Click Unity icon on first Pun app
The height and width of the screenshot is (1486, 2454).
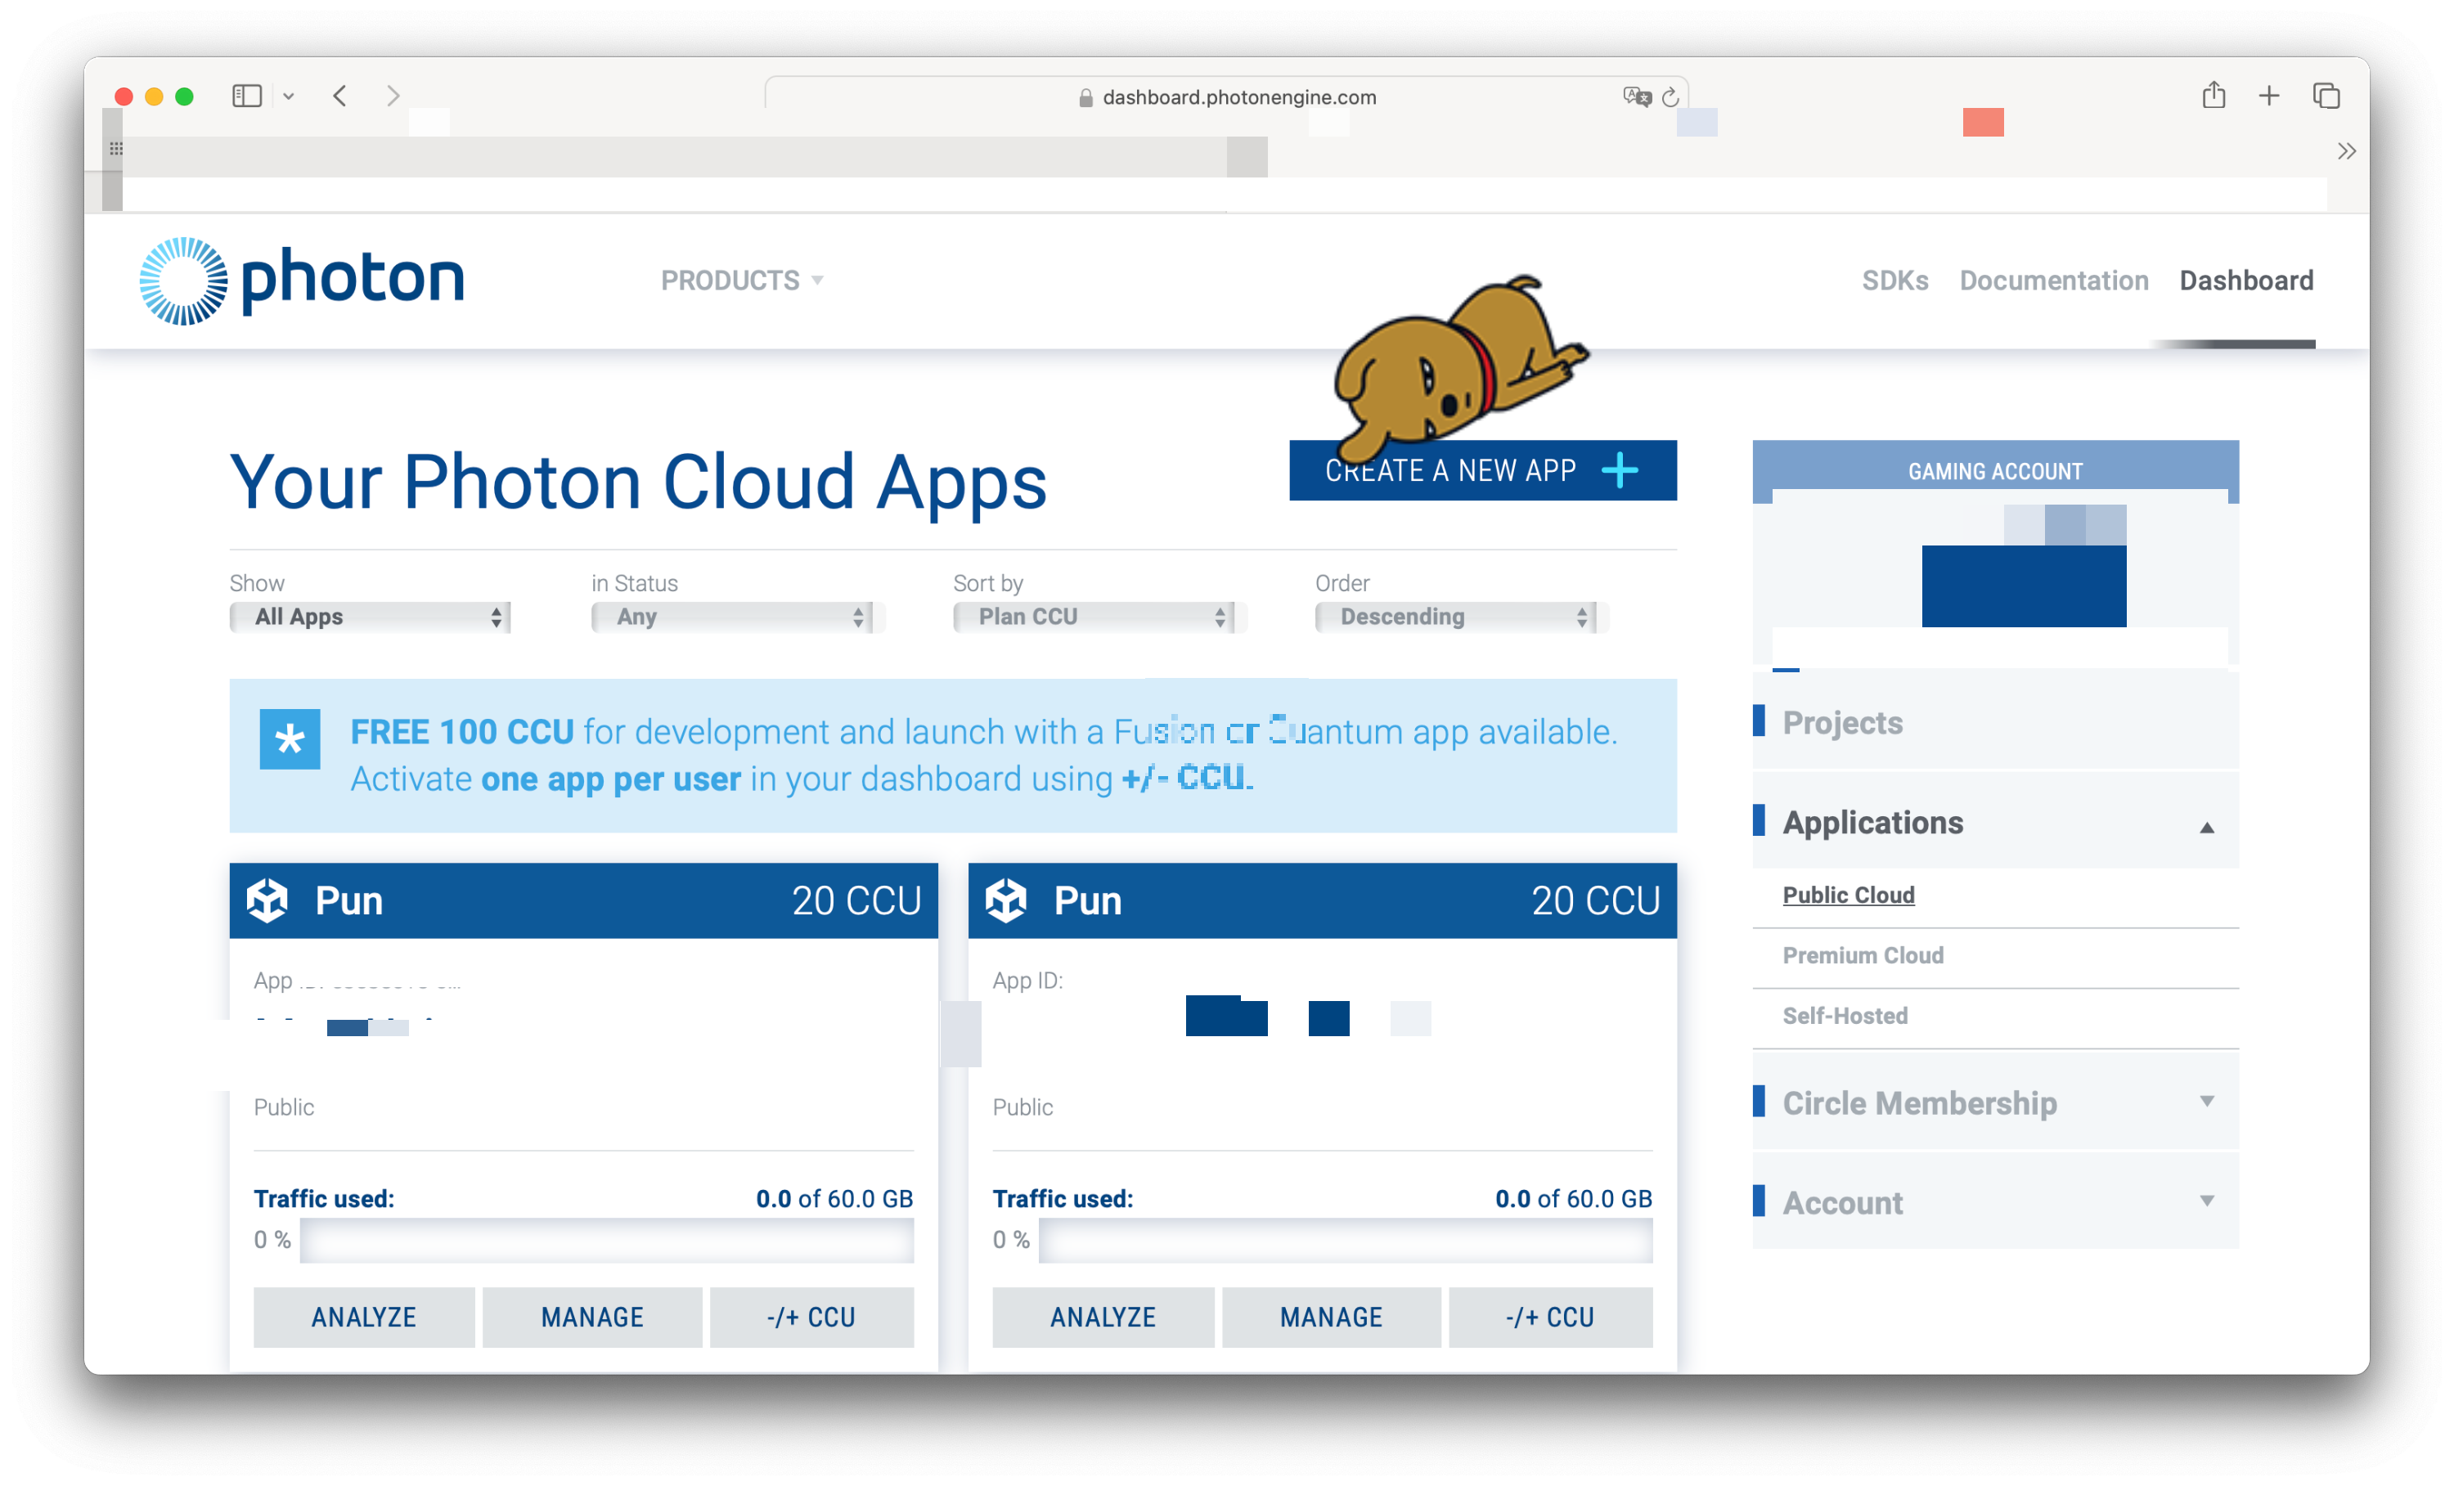click(268, 900)
